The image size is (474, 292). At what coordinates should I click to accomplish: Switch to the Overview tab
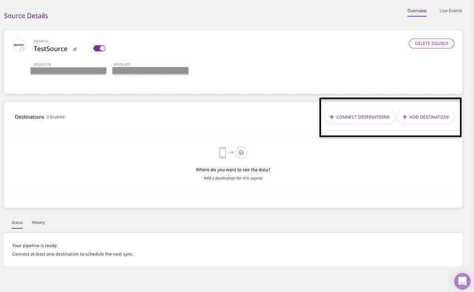point(417,11)
